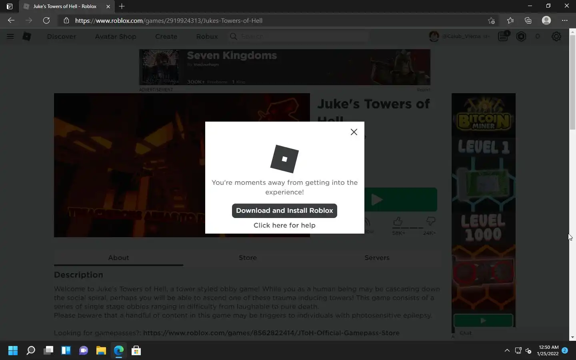Viewport: 576px width, 360px height.
Task: Click play button on Bitcoin Miner ad
Action: coord(483,320)
